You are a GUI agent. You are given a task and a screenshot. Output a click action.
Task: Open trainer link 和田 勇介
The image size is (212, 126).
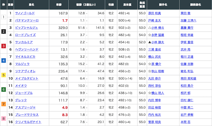click(187, 86)
